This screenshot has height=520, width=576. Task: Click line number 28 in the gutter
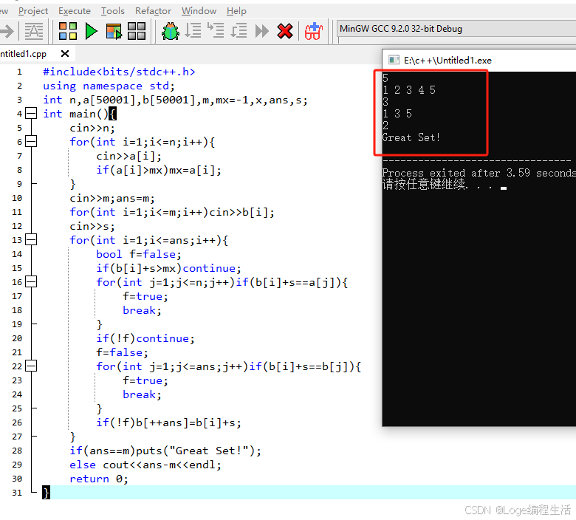click(x=17, y=451)
